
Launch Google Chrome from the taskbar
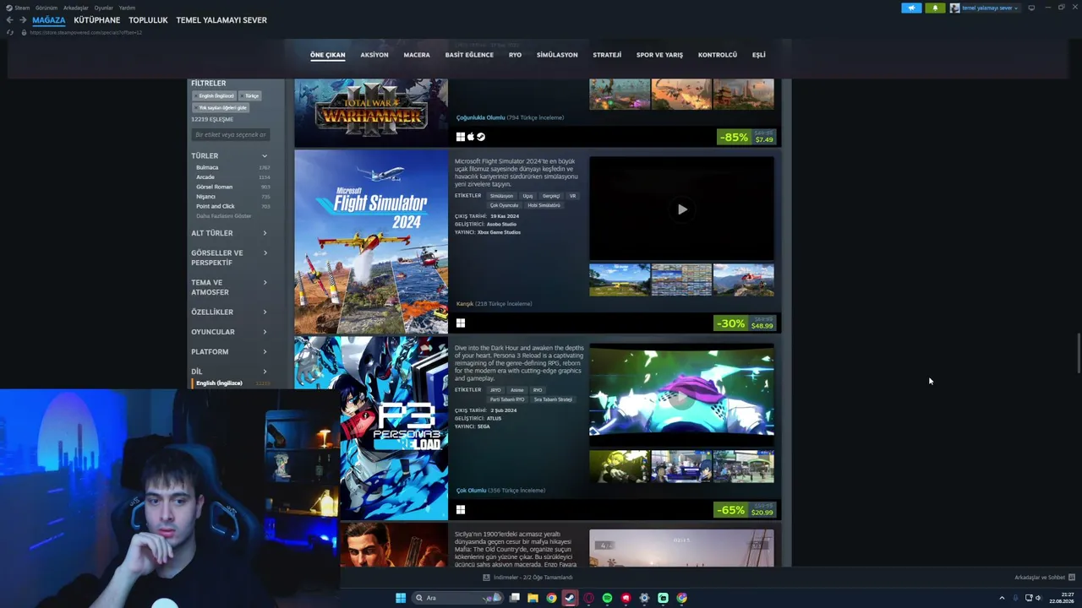[x=551, y=598]
